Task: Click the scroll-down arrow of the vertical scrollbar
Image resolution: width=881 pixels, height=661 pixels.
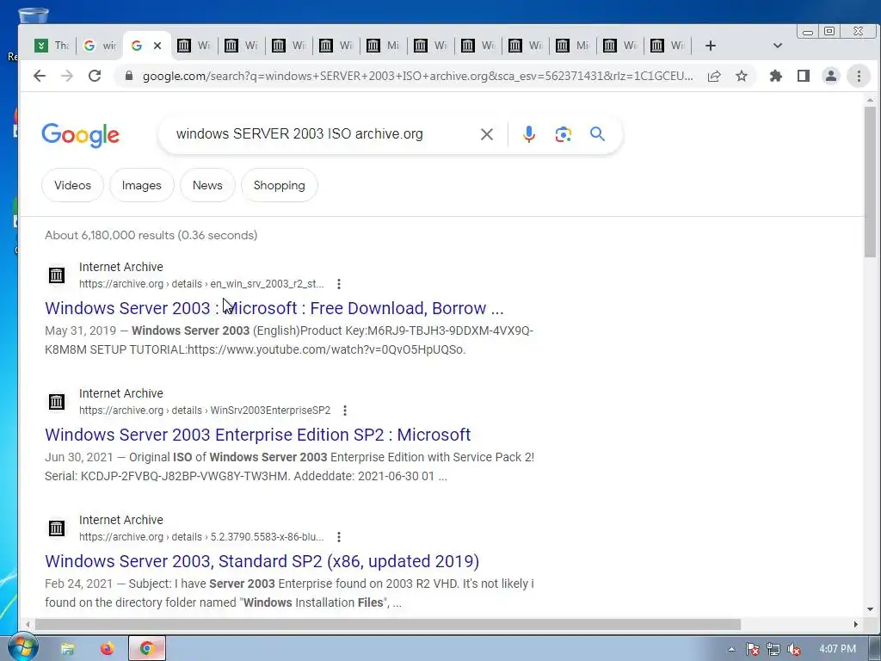Action: [870, 609]
